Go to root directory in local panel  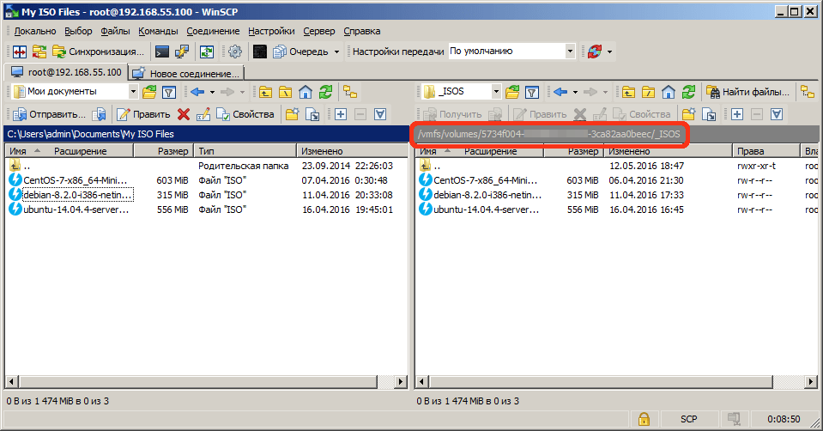point(285,92)
